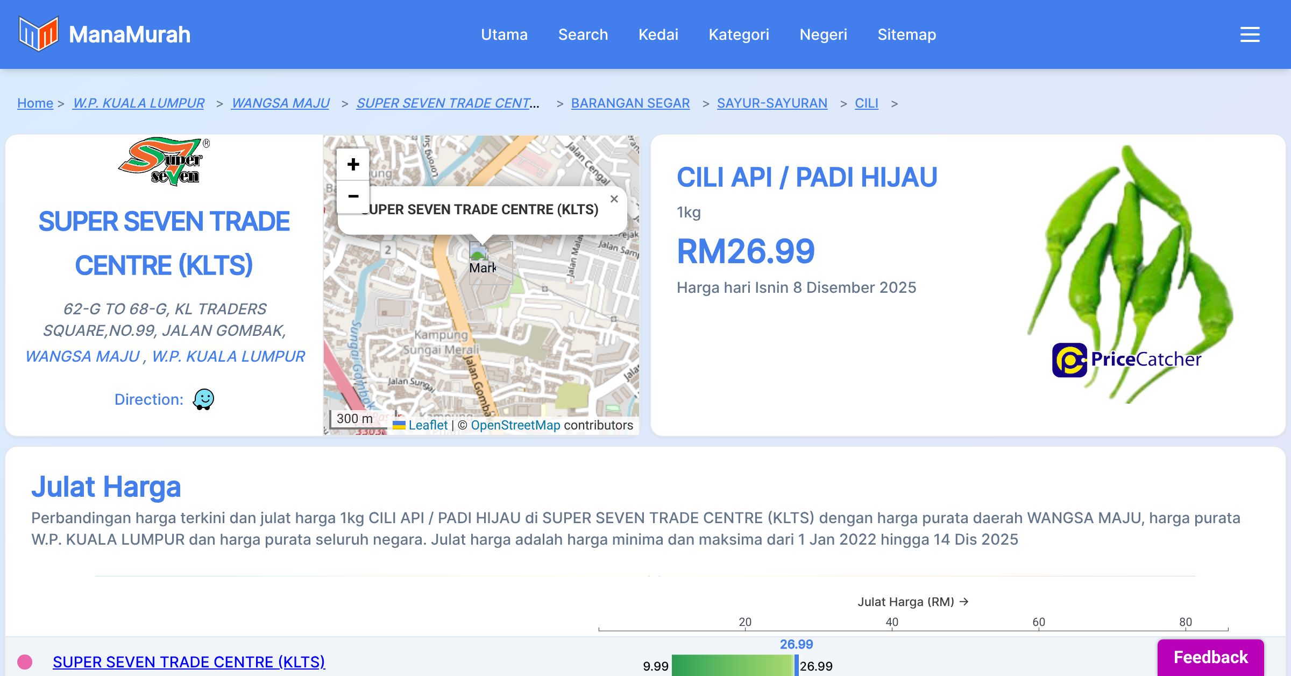Click the Feedback button
1291x676 pixels.
tap(1210, 657)
